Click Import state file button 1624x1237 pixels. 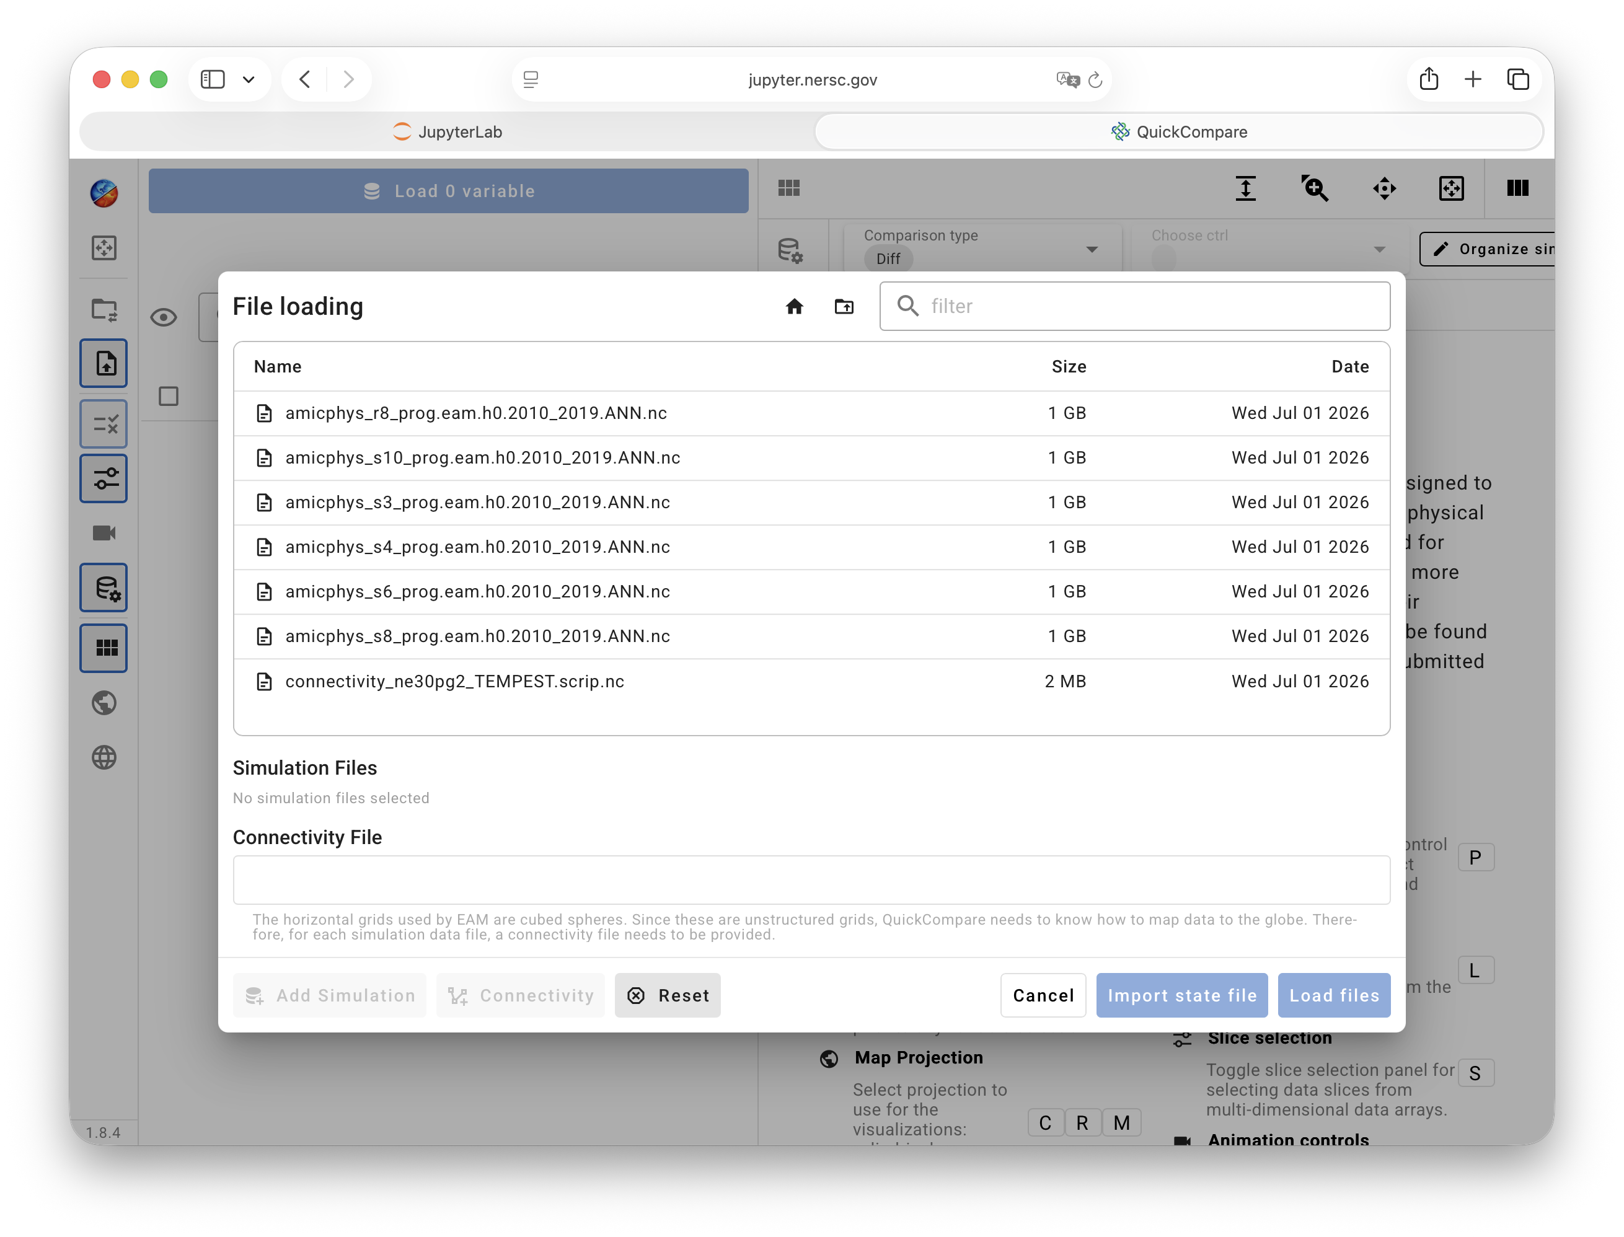(1181, 995)
